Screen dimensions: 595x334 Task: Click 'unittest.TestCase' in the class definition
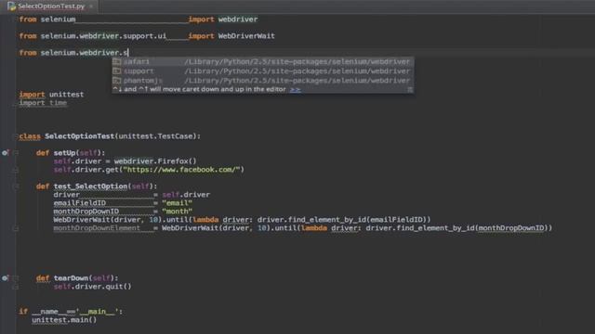[x=155, y=136]
